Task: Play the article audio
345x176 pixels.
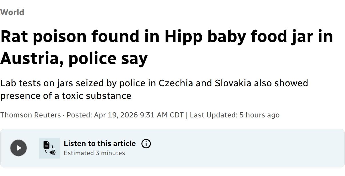Action: tap(19, 148)
